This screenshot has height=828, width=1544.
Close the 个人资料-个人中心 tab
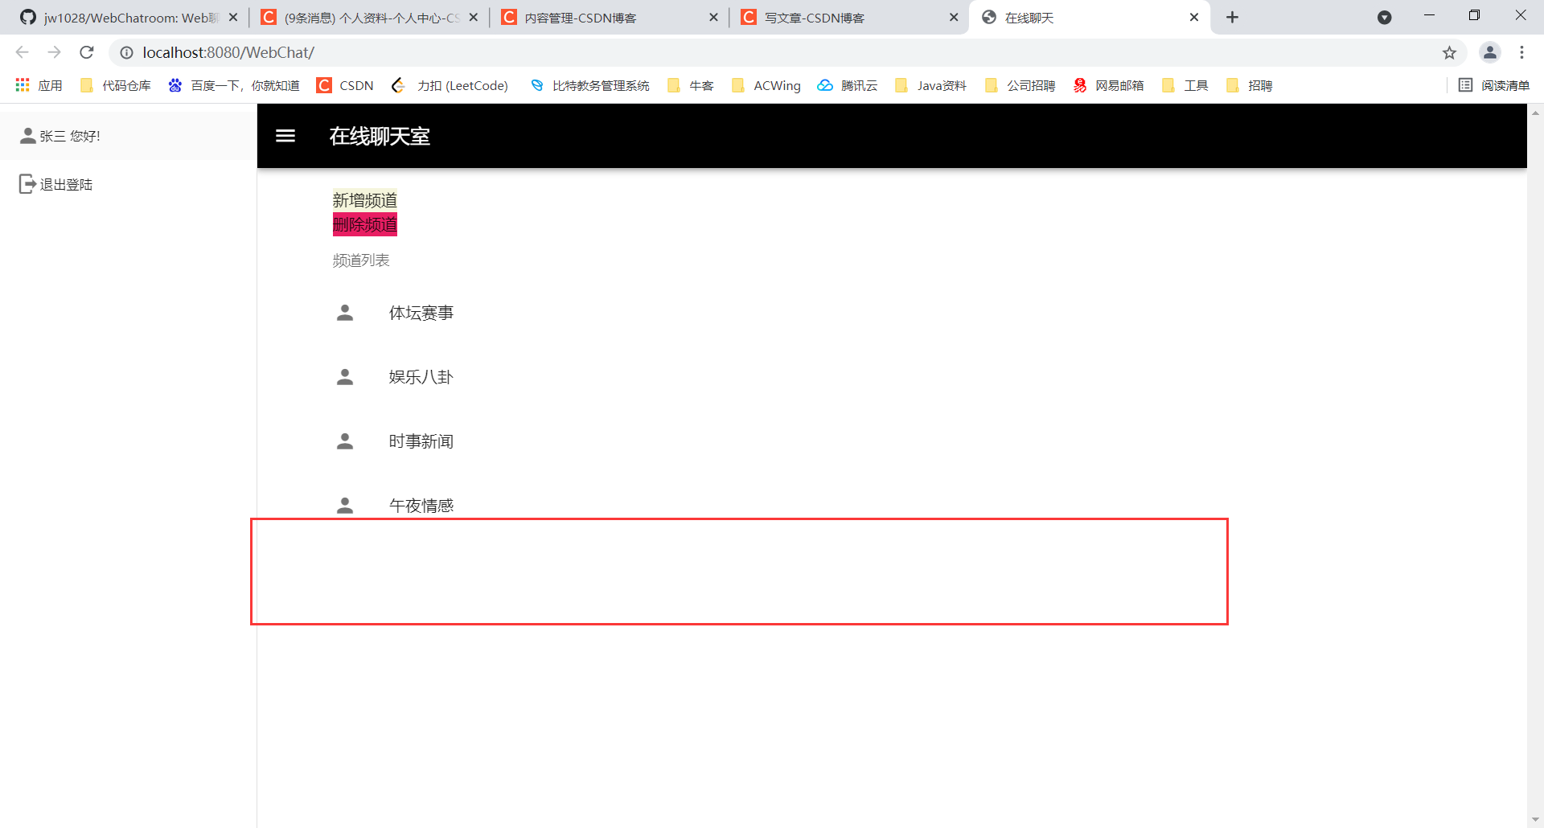click(x=474, y=17)
